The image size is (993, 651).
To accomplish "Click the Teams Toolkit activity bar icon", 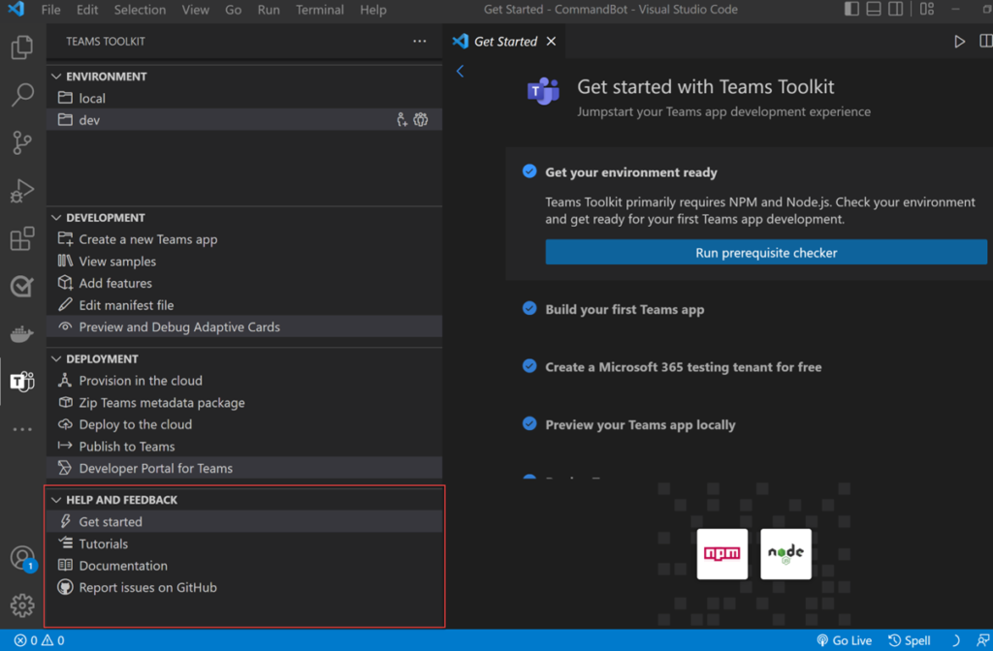I will click(x=21, y=382).
